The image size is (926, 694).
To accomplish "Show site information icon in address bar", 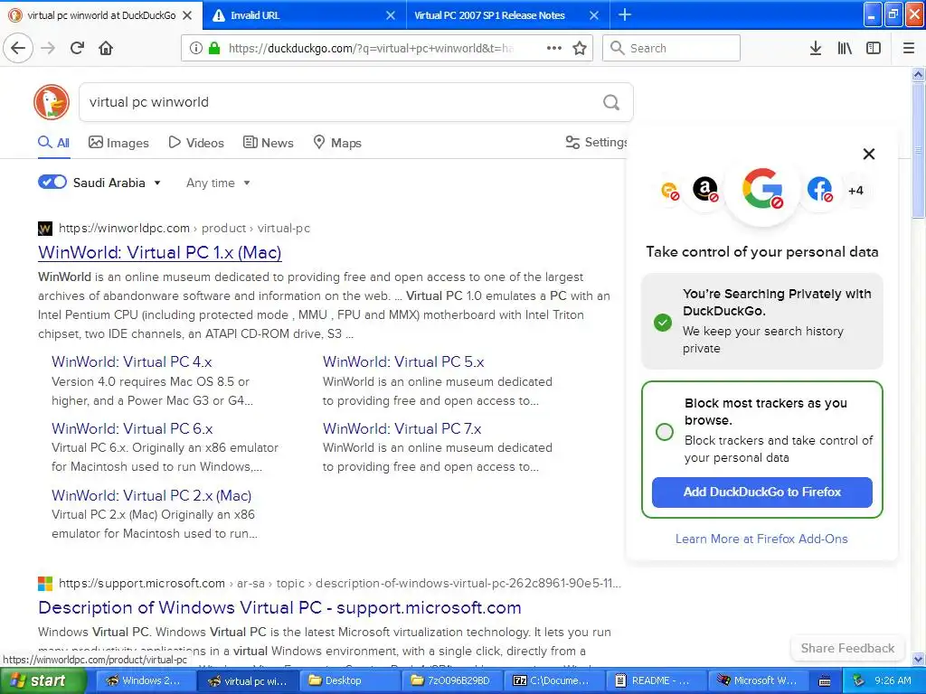I will pyautogui.click(x=195, y=48).
